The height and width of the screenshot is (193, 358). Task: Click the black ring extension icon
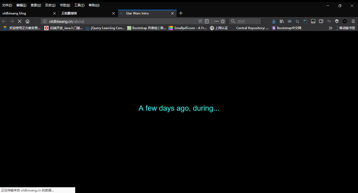coord(345,21)
